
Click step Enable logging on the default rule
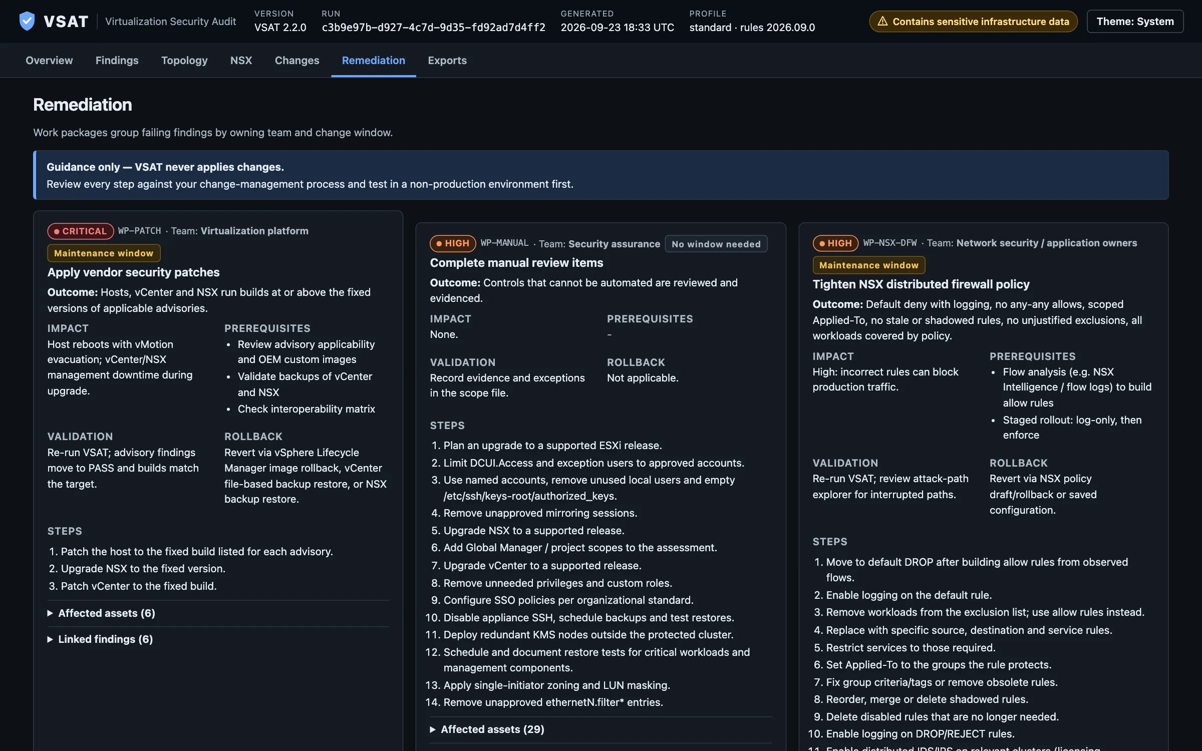click(x=909, y=595)
